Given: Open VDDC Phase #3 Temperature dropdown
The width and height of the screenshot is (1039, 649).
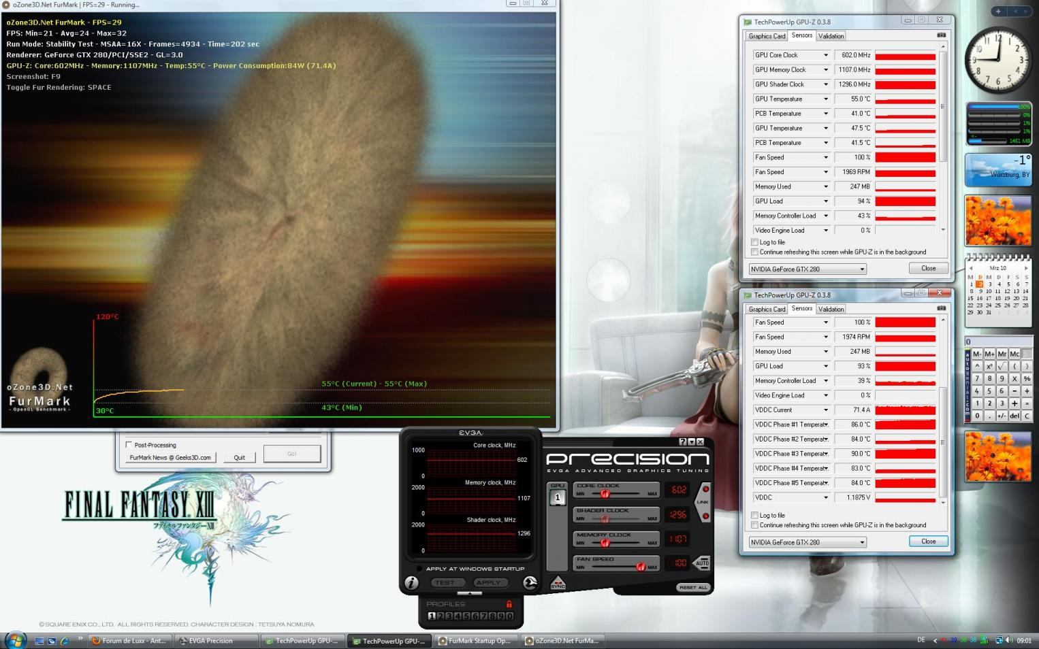Looking at the screenshot, I should pos(826,454).
